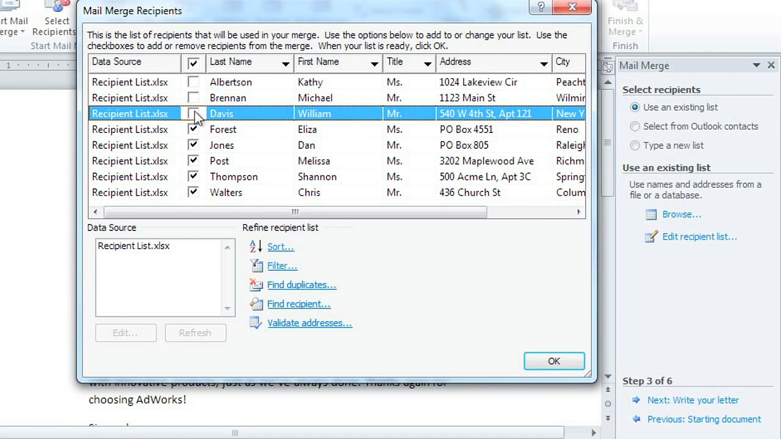Viewport: 781px width, 439px height.
Task: Select Use an existing list radio button
Action: click(635, 107)
